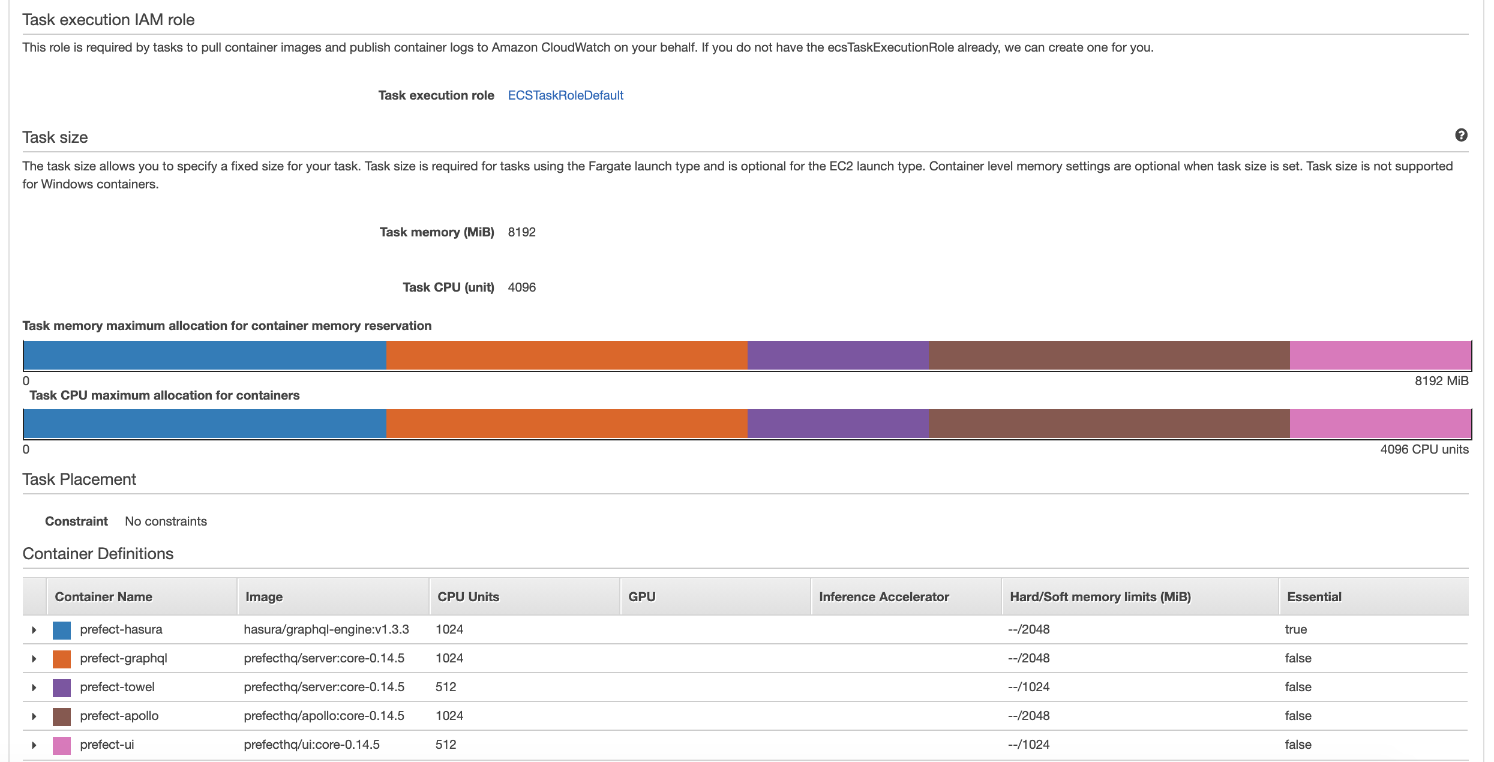The image size is (1494, 762).
Task: Click the pink segment of memory allocation bar
Action: [x=1380, y=355]
